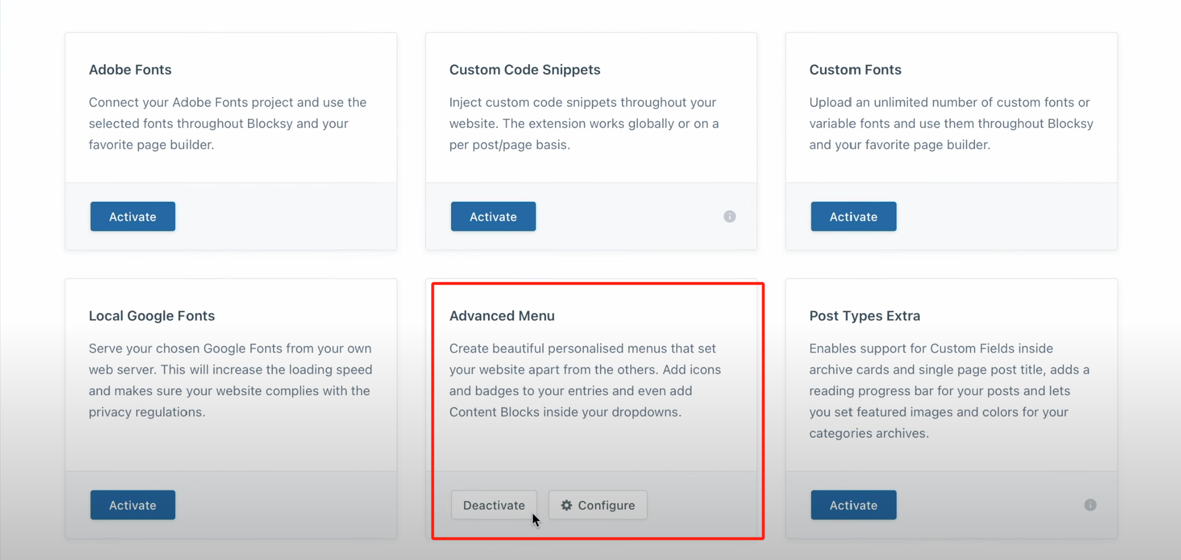This screenshot has height=560, width=1181.
Task: Deactivate the Advanced Menu extension
Action: pos(494,505)
